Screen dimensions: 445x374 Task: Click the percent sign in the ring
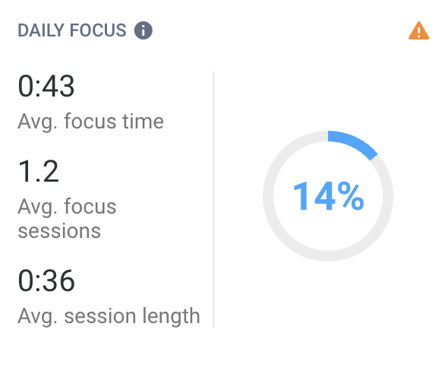point(351,196)
